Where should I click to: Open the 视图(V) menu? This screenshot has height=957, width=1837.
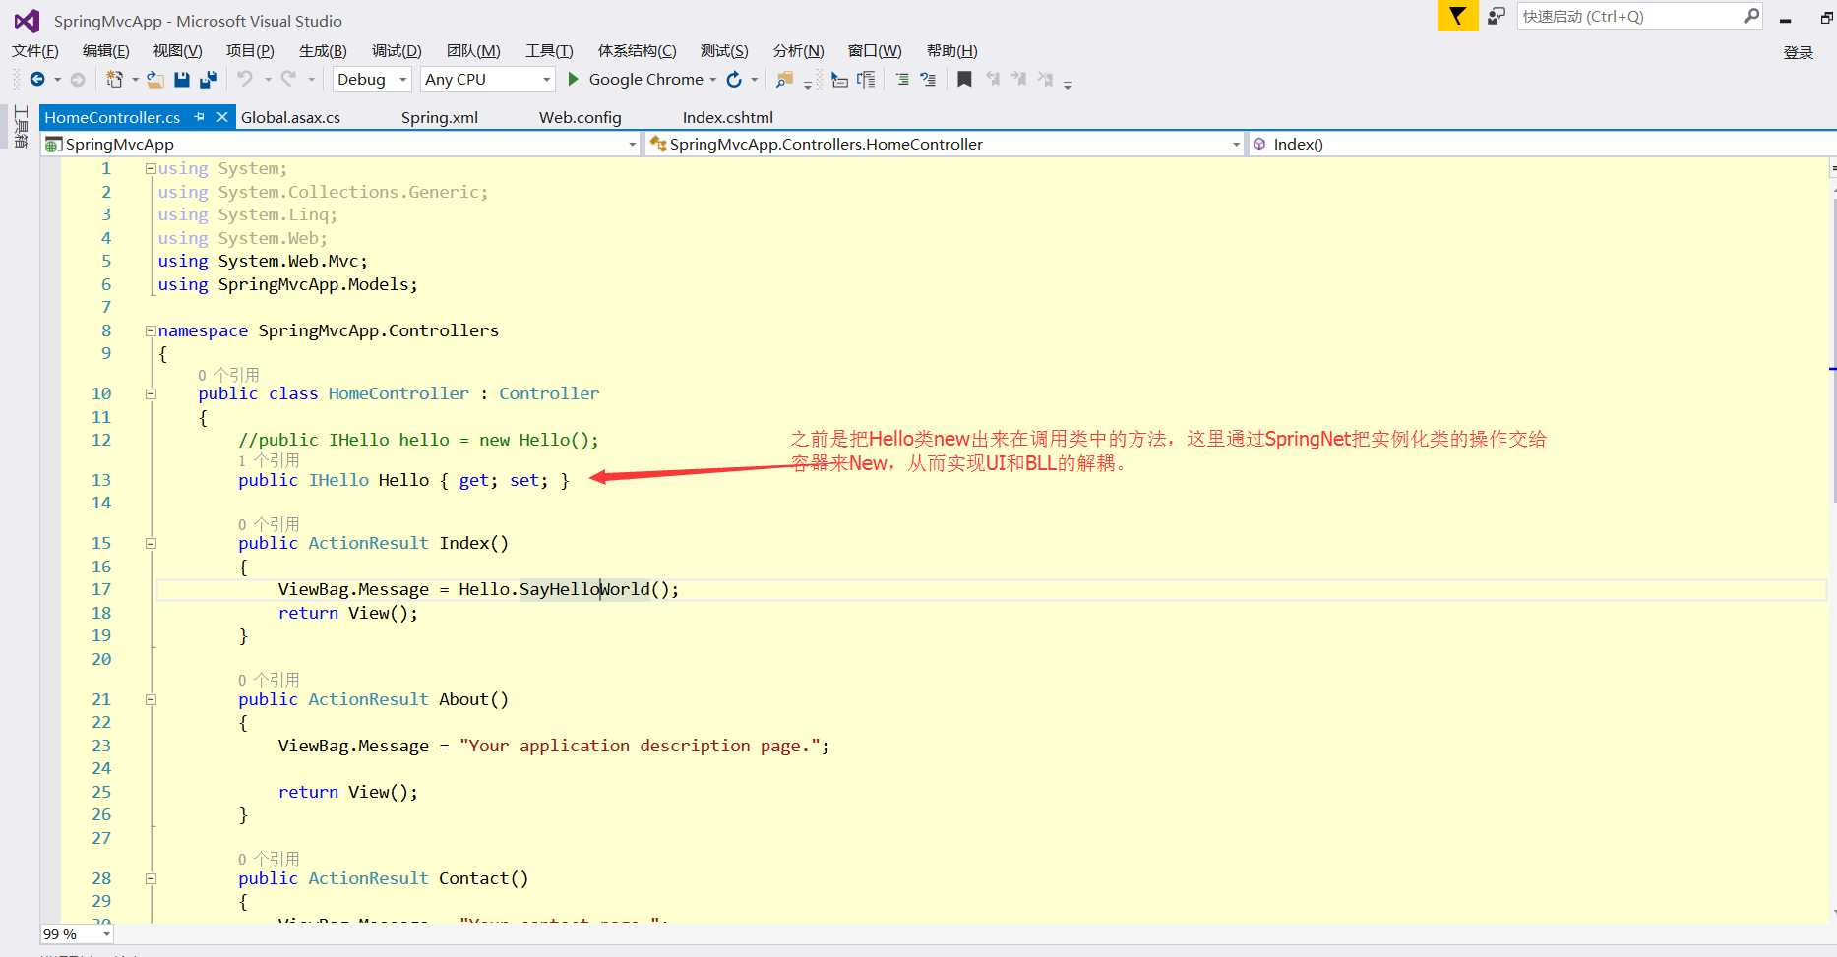tap(177, 51)
